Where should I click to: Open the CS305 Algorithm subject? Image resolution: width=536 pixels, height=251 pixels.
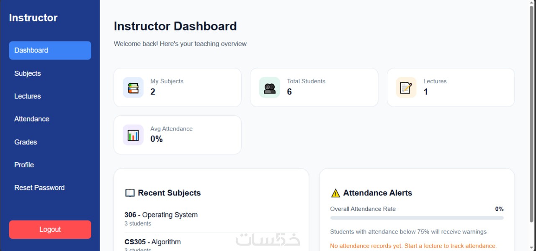pyautogui.click(x=153, y=242)
